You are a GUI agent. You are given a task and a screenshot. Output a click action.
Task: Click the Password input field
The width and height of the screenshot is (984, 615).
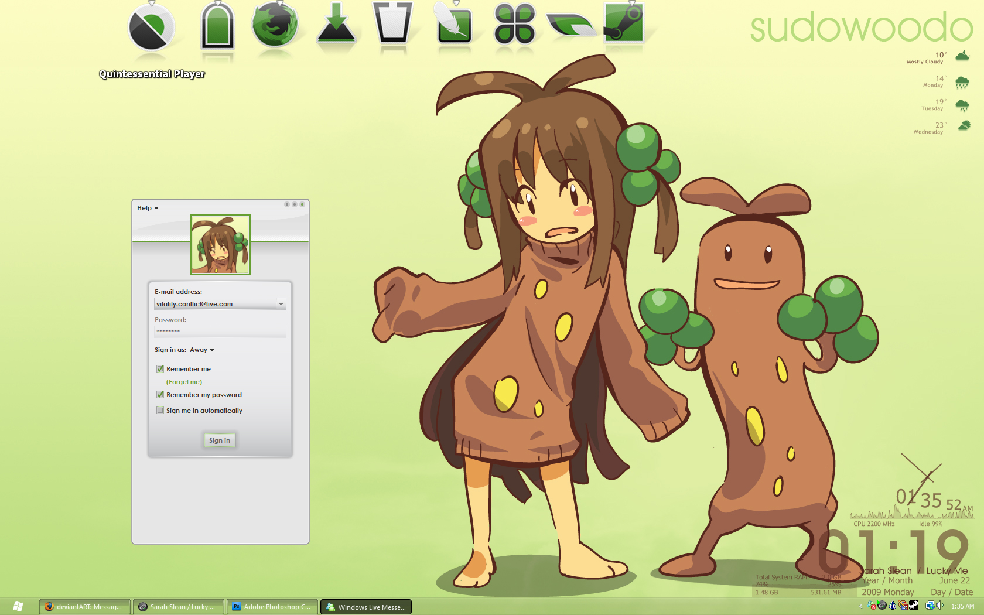coord(220,332)
